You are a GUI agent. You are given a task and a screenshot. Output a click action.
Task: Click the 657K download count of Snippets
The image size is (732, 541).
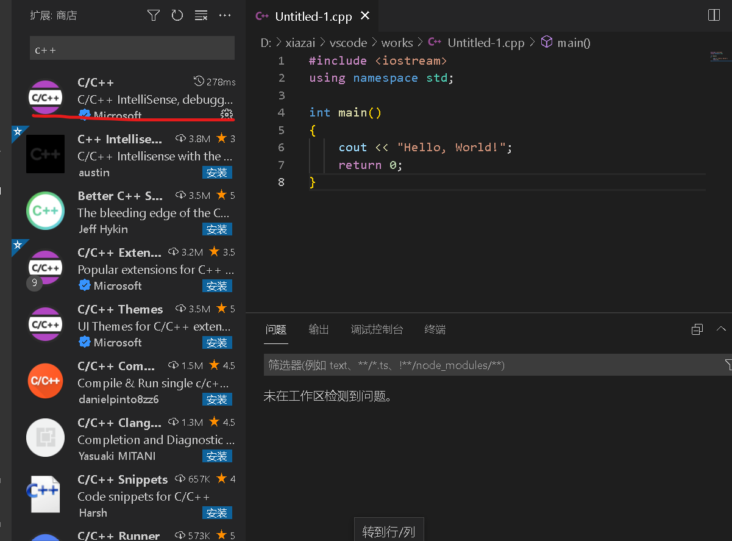(x=193, y=479)
